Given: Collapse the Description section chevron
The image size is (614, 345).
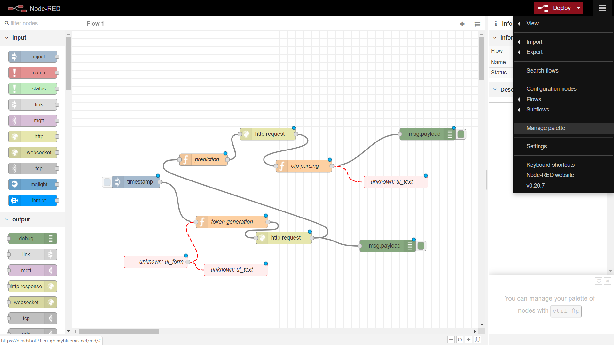Looking at the screenshot, I should tap(495, 90).
